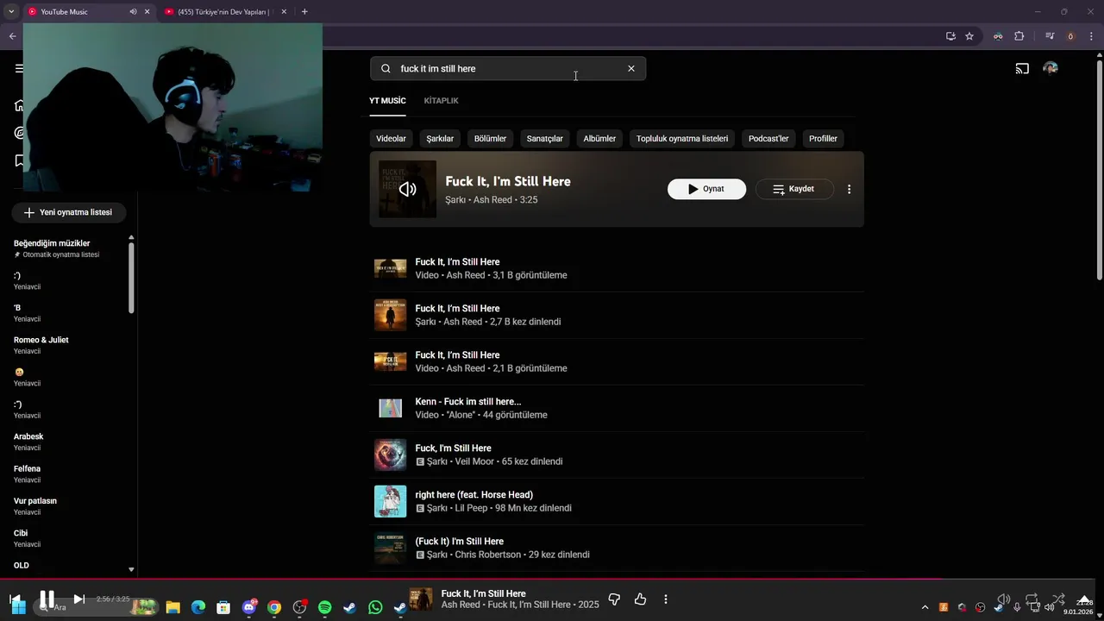The width and height of the screenshot is (1104, 621).
Task: Switch to the KİTAPLIK tab
Action: pyautogui.click(x=441, y=101)
